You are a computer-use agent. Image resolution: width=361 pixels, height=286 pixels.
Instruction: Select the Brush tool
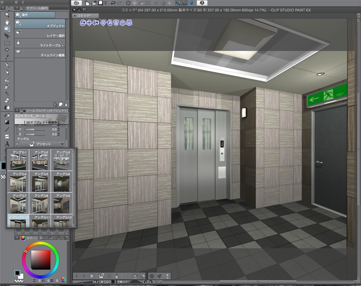7,79
